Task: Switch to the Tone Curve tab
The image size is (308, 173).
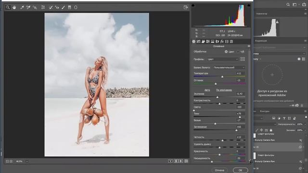Action: (x=198, y=41)
